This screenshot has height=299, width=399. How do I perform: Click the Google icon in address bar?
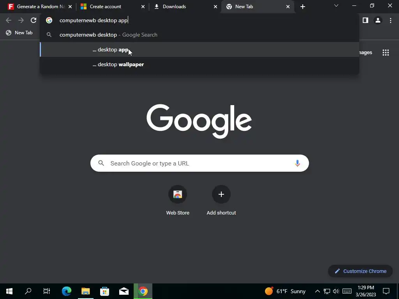49,20
